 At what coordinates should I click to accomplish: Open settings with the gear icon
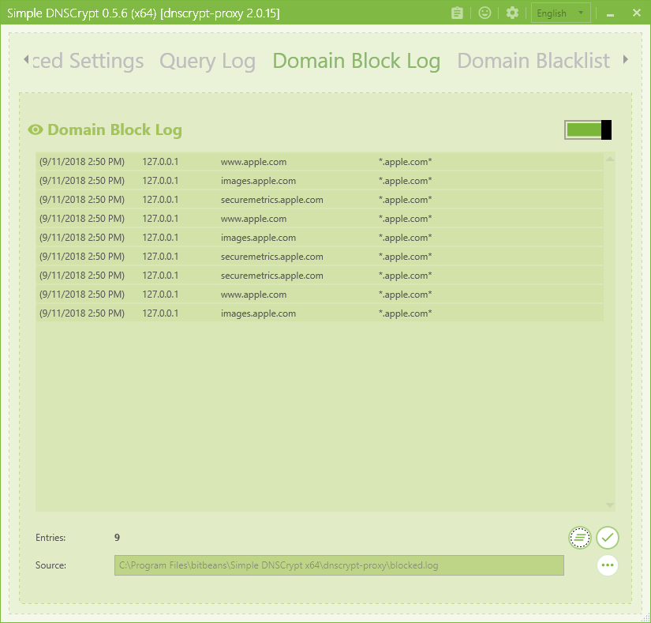[x=512, y=13]
